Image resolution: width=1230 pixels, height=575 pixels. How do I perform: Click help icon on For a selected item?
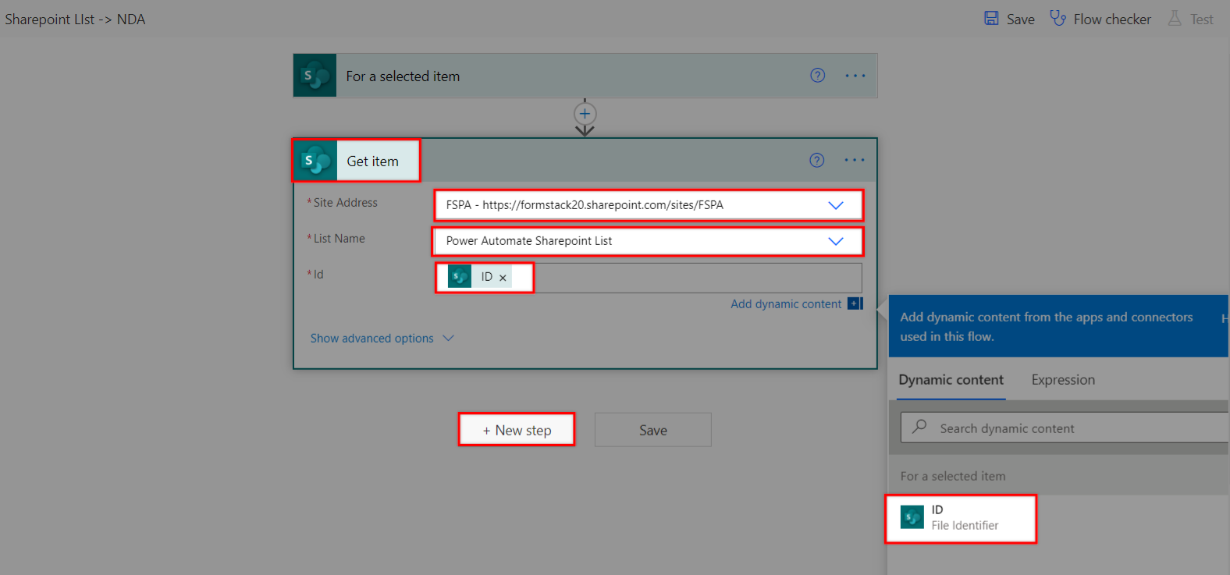(x=817, y=76)
